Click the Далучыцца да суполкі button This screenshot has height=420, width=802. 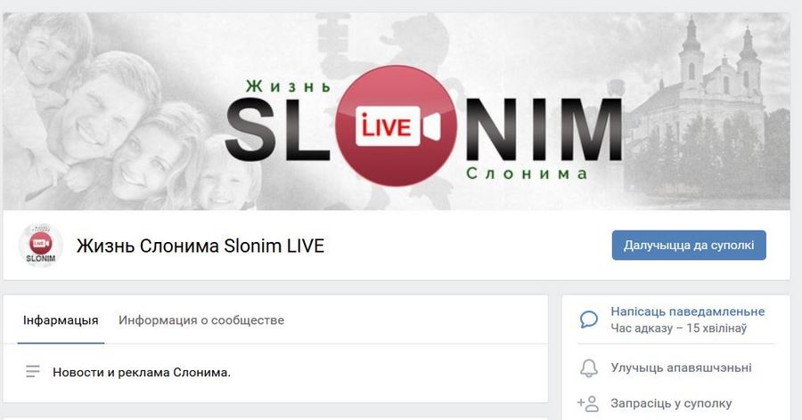click(x=689, y=246)
